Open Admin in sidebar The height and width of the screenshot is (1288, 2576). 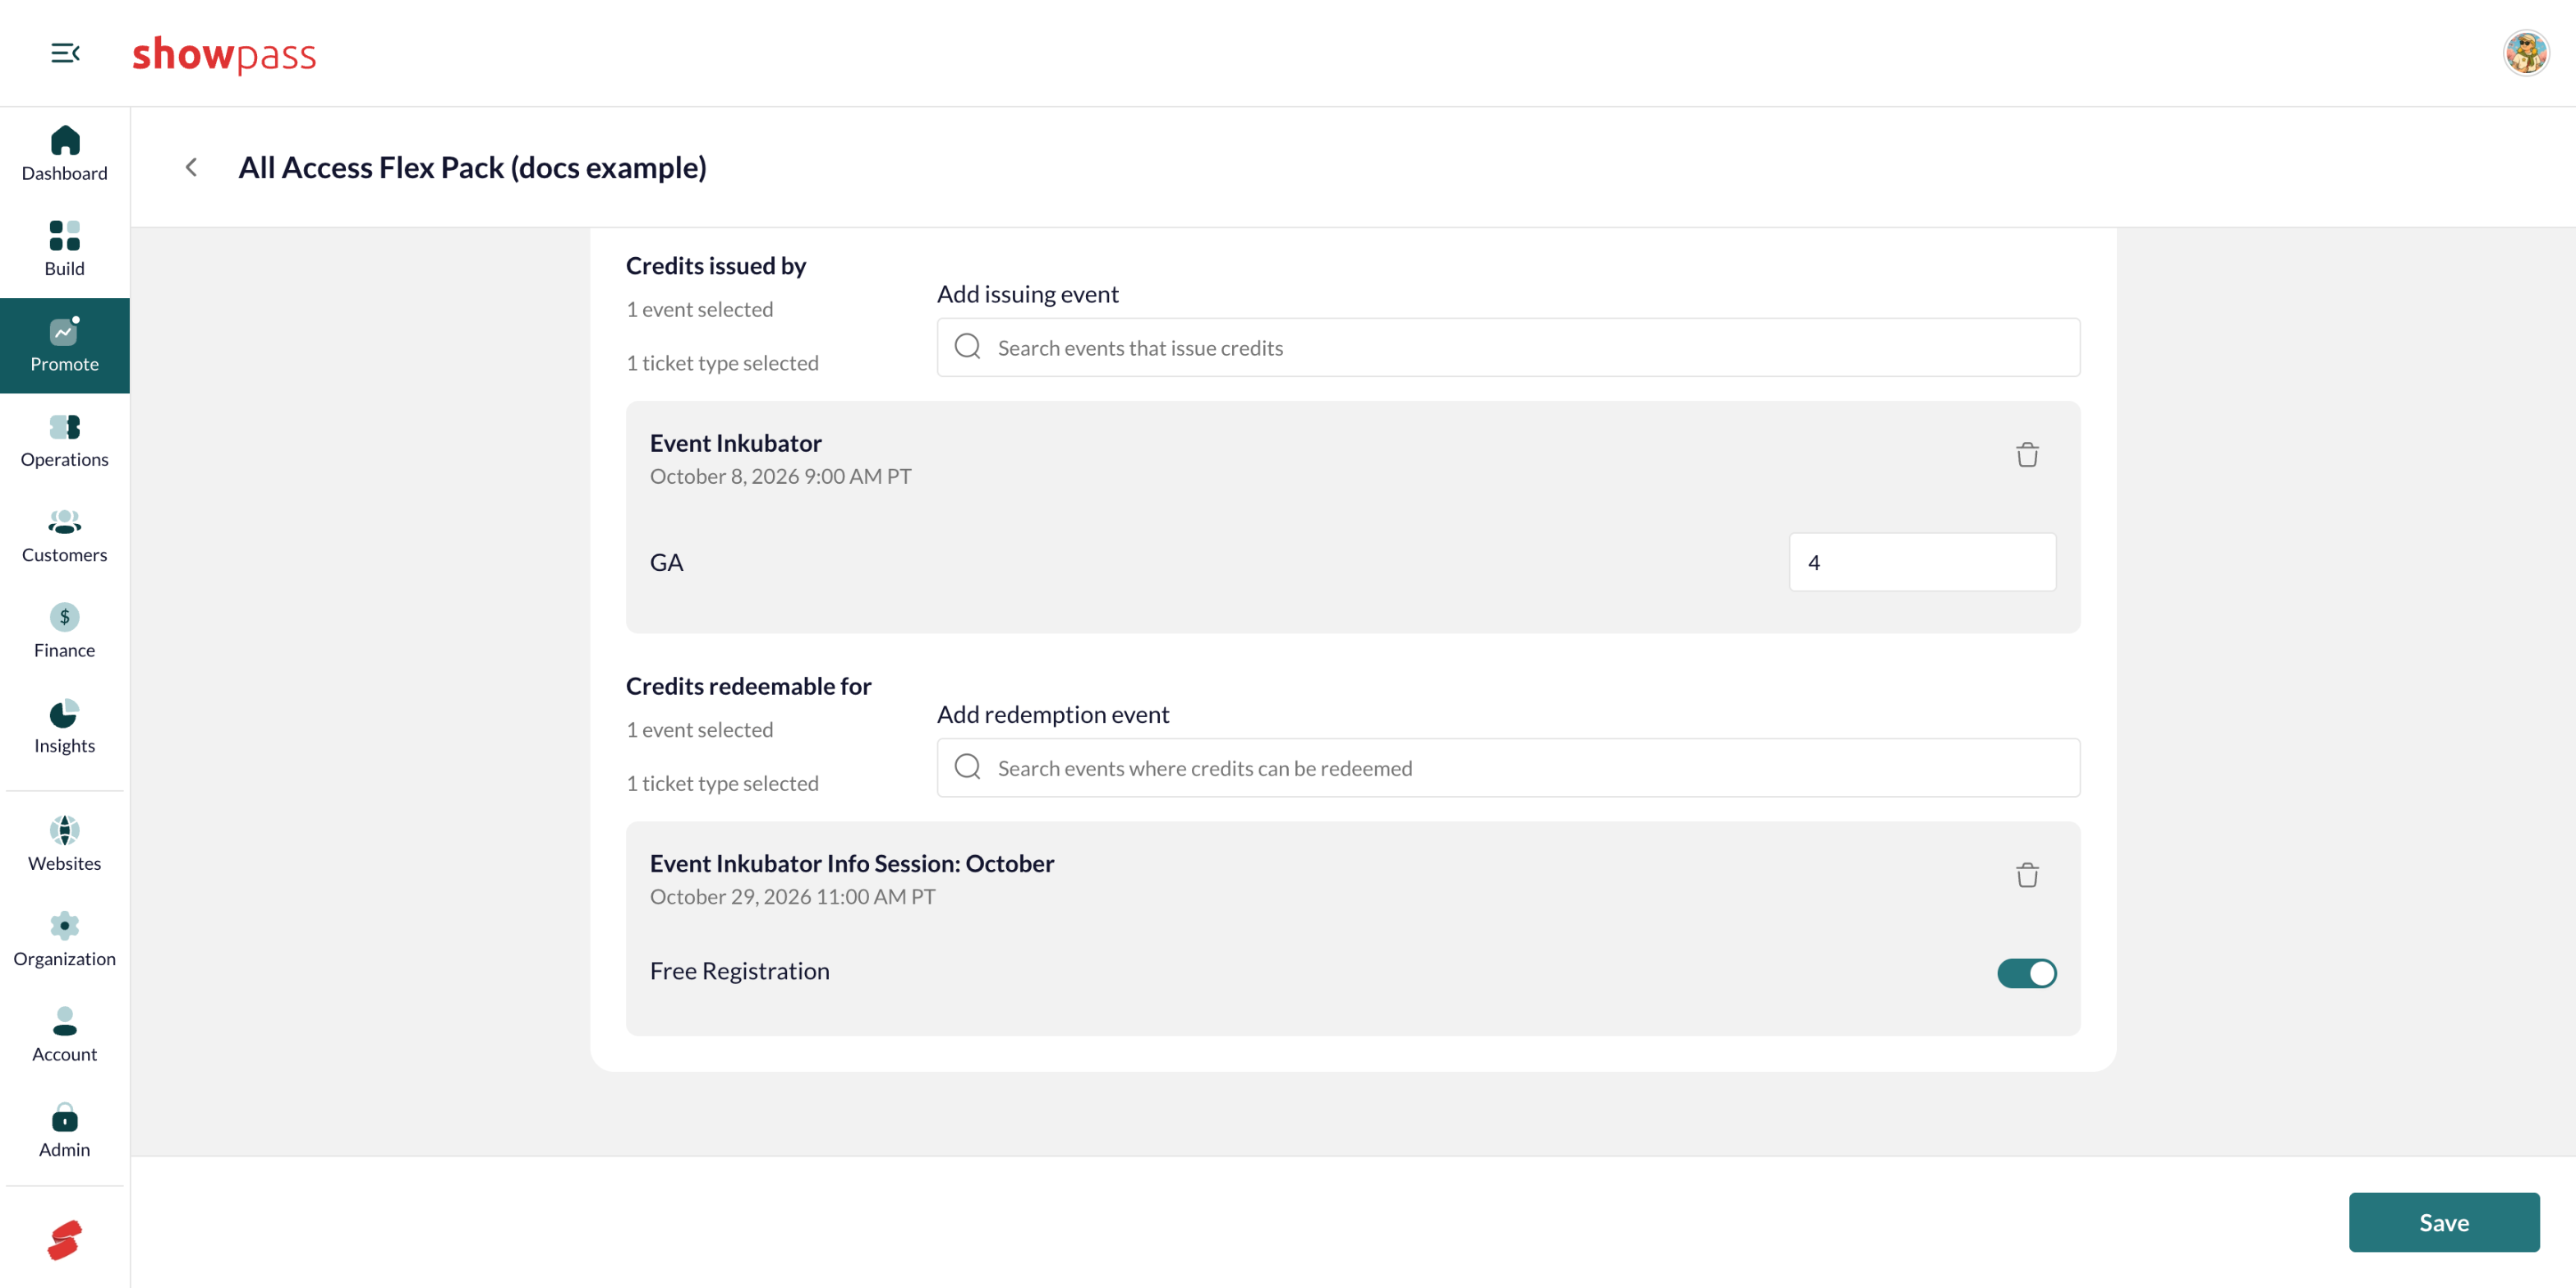coord(65,1131)
